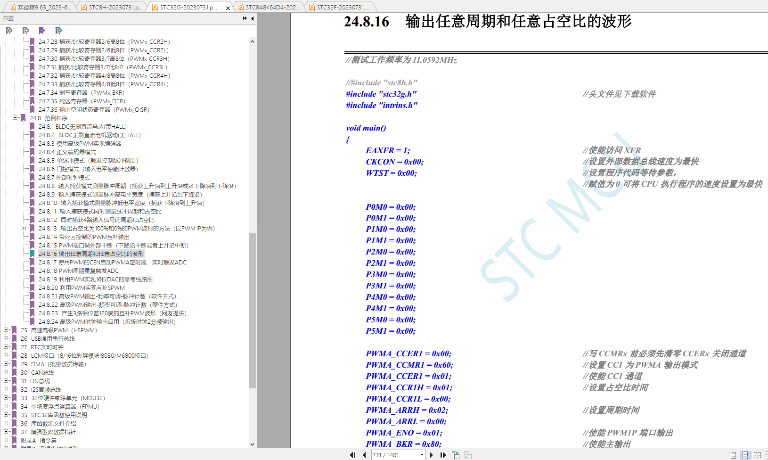This screenshot has width=768, height=460.
Task: Expand chapter 33 MDU32 node
Action: 6,397
